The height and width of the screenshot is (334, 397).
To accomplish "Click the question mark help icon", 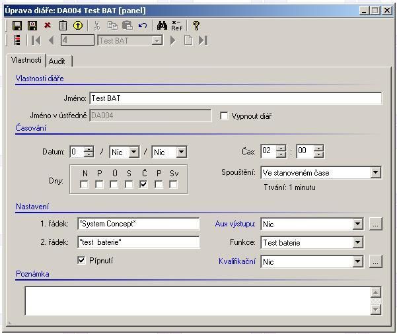I will click(196, 26).
